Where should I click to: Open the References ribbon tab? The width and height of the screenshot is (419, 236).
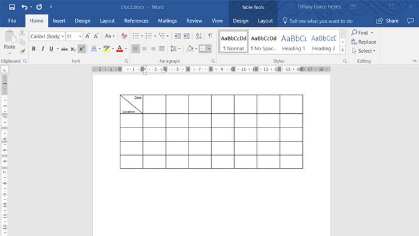[x=136, y=21]
